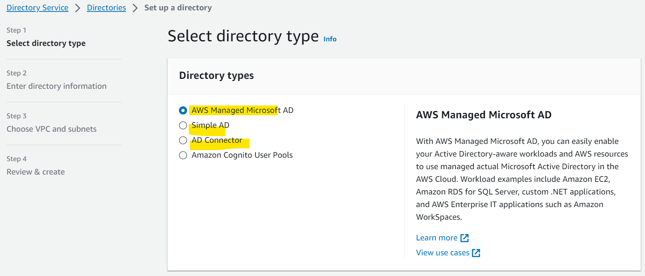
Task: Click the Learn more link
Action: click(437, 238)
